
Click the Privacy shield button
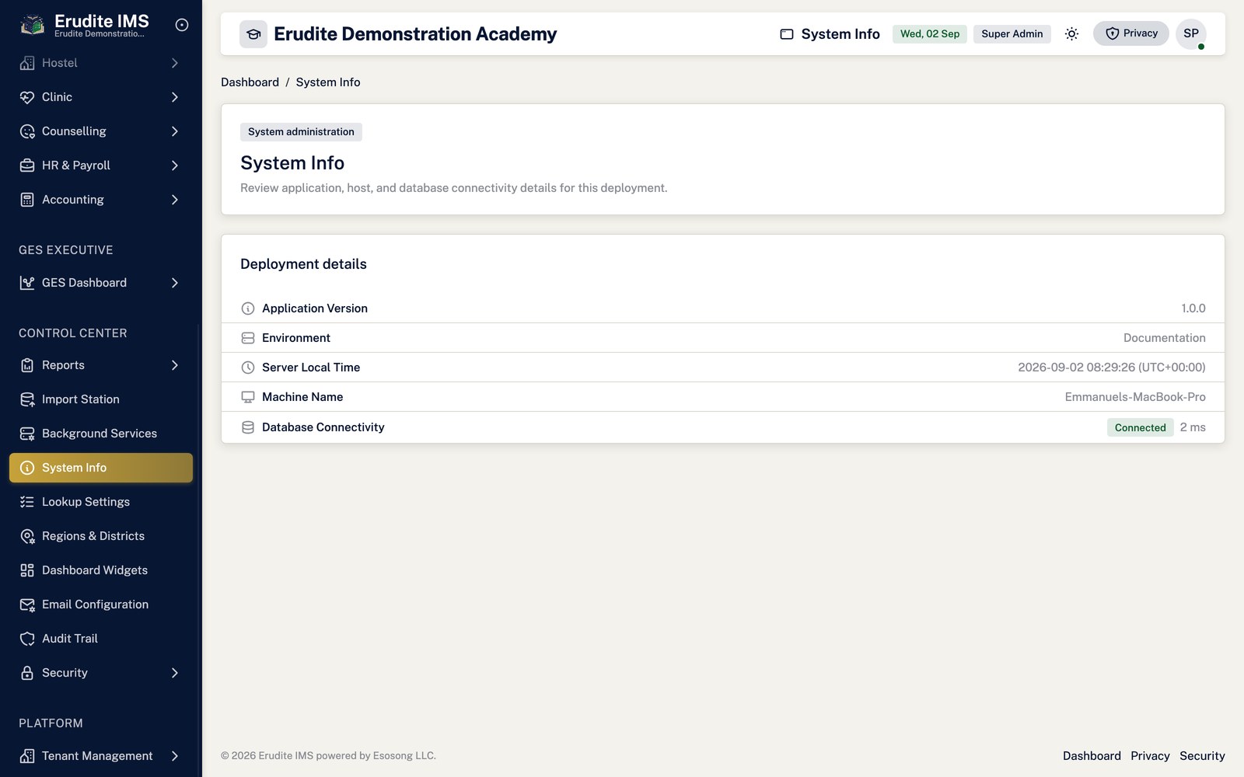tap(1131, 33)
